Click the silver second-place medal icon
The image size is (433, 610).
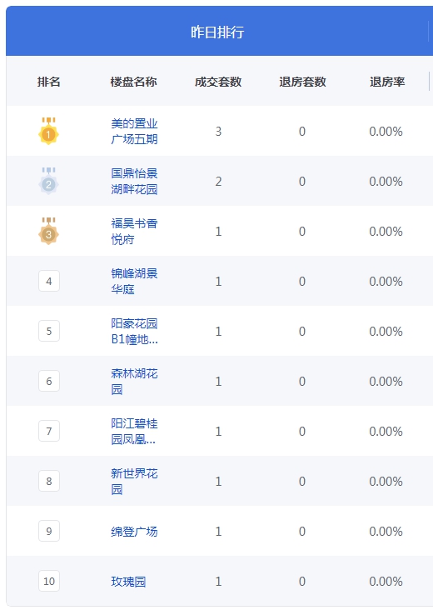point(48,181)
